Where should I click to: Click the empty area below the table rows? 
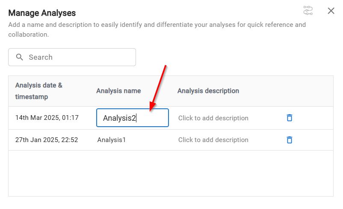click(171, 173)
